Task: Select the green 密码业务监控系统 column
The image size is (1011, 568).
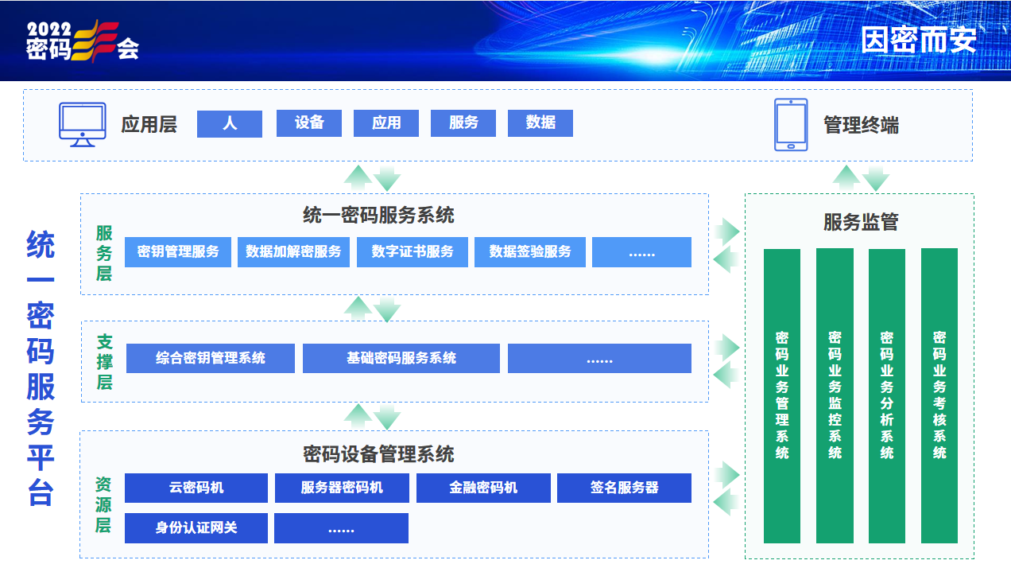Action: pos(835,395)
